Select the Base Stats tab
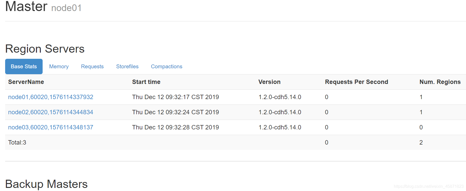Viewport: 466px width, 191px height. [x=24, y=66]
